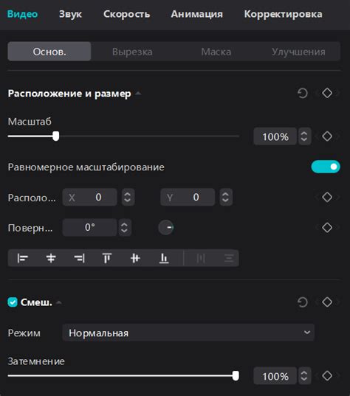Align top edges icon
This screenshot has height=396, width=350.
pyautogui.click(x=107, y=258)
